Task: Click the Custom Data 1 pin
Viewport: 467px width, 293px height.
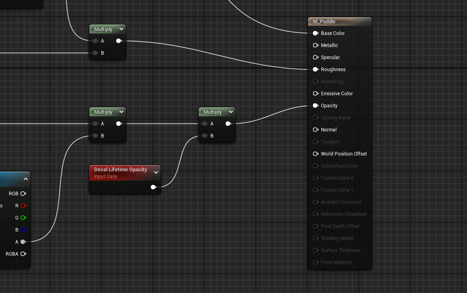Action: point(316,190)
